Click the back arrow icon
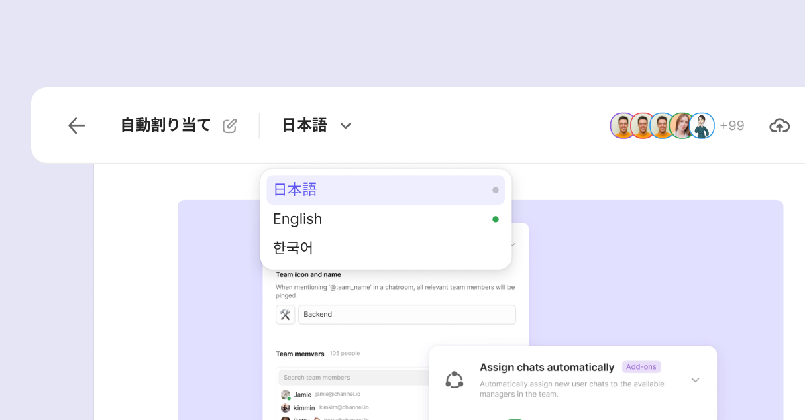This screenshot has height=420, width=805. [76, 125]
